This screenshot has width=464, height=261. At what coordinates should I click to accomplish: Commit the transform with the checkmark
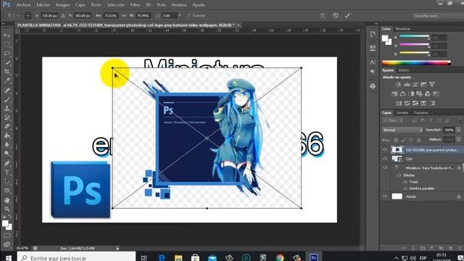coord(347,15)
